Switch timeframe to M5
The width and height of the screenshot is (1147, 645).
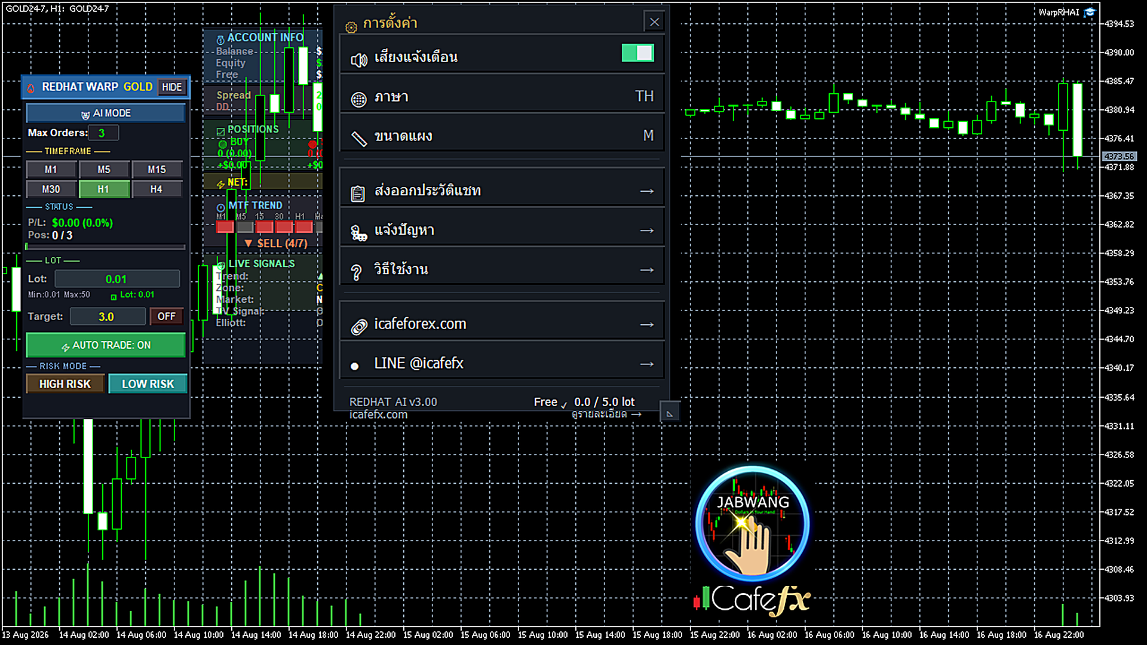104,170
